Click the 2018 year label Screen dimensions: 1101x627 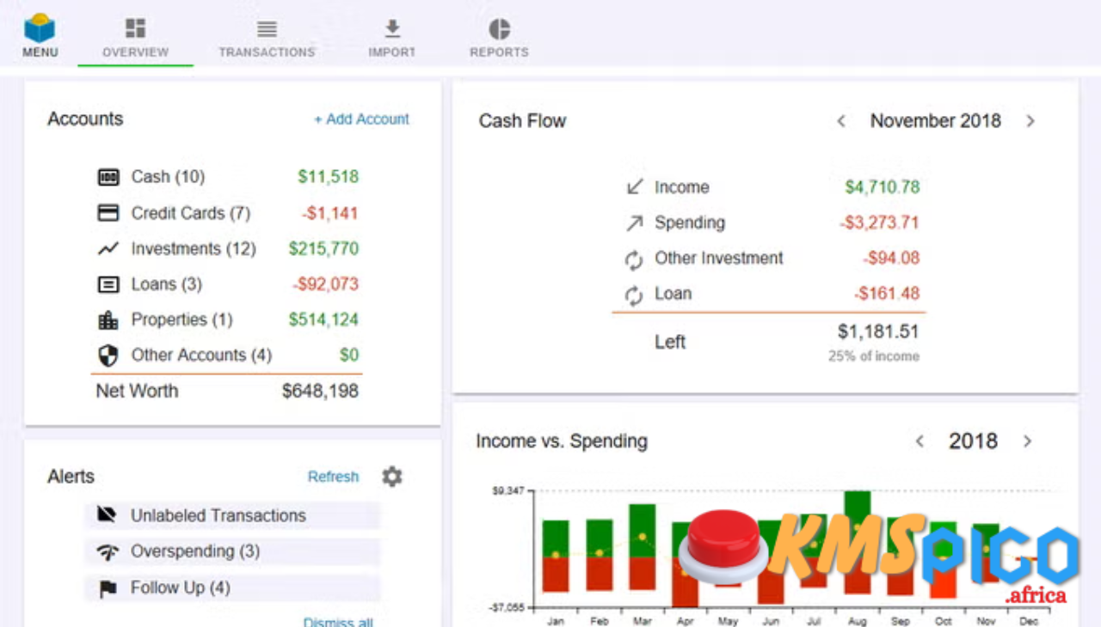pyautogui.click(x=973, y=441)
